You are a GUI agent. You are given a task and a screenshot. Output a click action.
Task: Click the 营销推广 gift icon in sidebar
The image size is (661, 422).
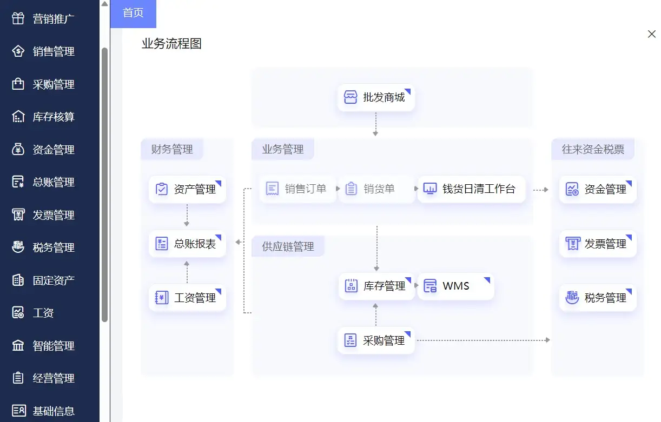[18, 19]
